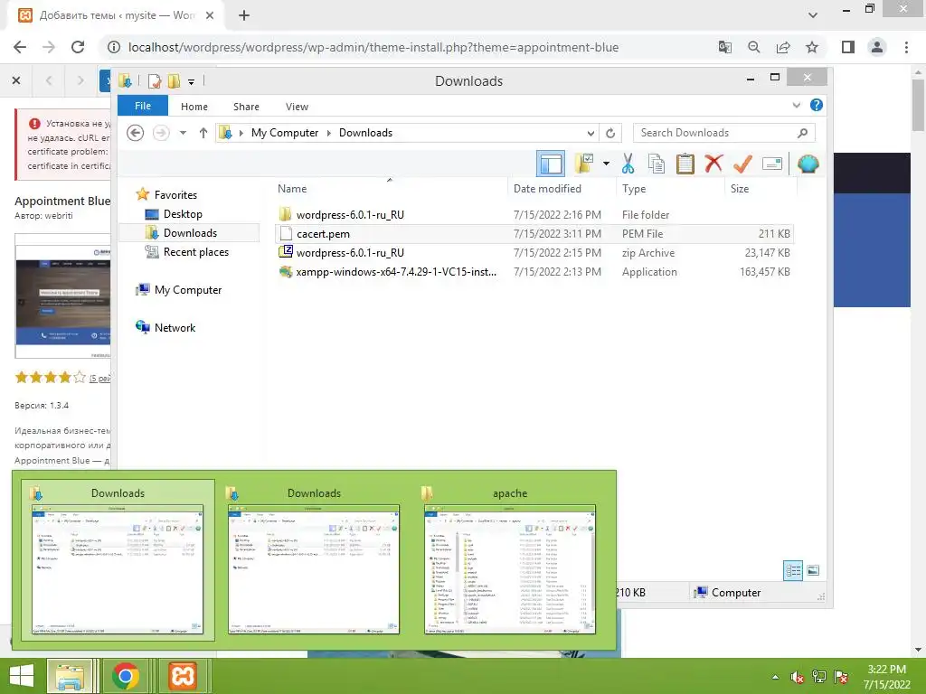The image size is (926, 694).
Task: Click network tray icon
Action: [819, 677]
